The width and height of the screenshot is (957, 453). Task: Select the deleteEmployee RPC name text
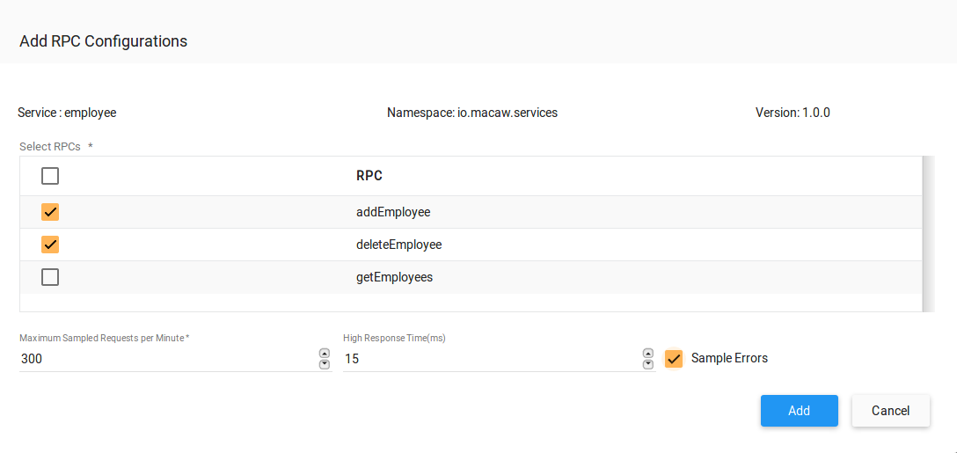398,245
